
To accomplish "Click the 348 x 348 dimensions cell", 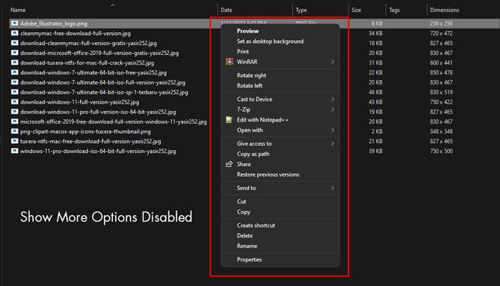I will 441,132.
